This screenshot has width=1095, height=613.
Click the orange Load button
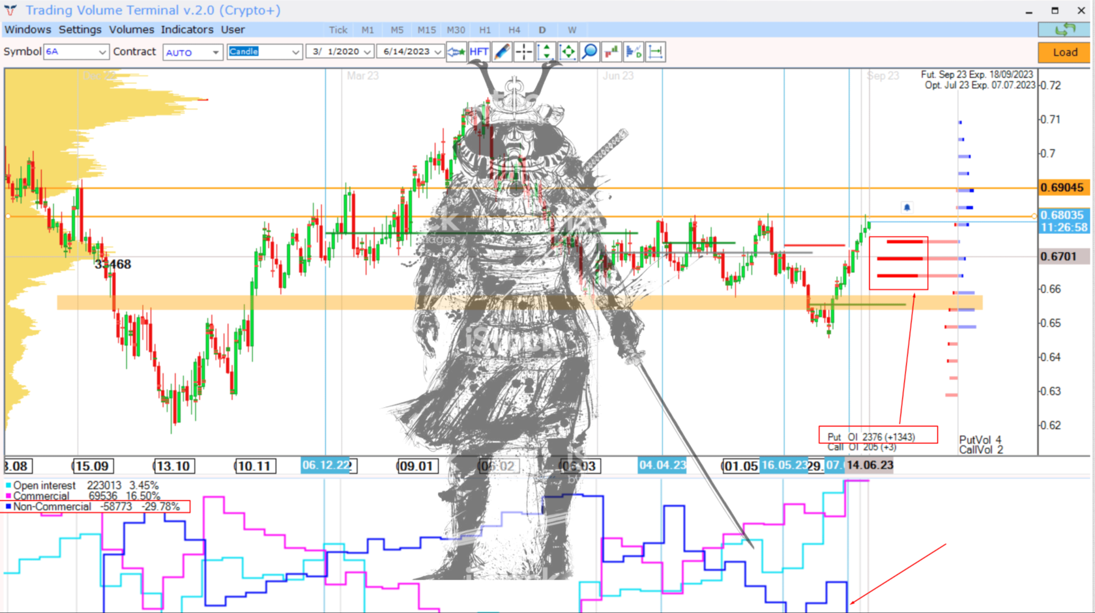tap(1064, 52)
